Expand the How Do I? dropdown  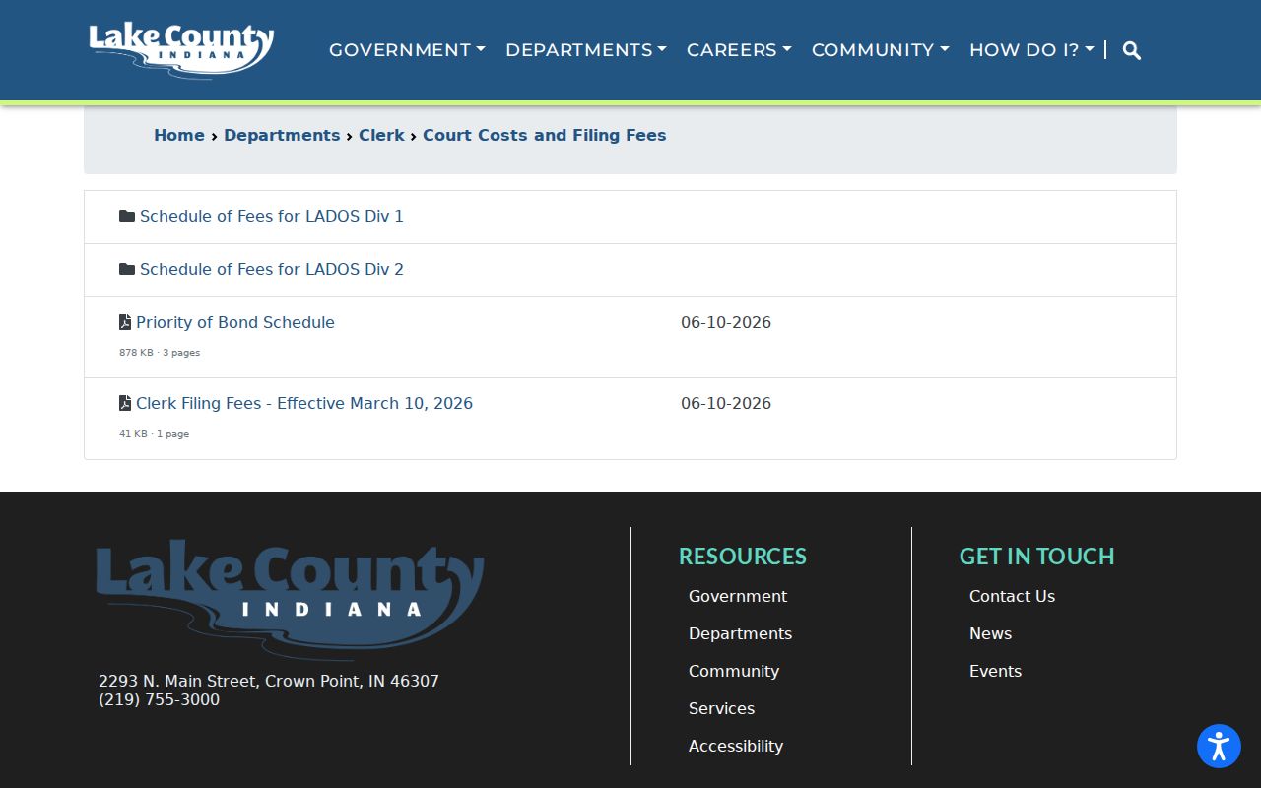point(1031,50)
